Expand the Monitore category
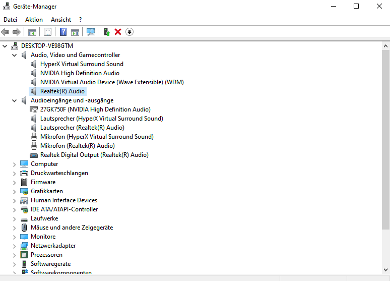This screenshot has height=281, width=390. click(x=15, y=237)
